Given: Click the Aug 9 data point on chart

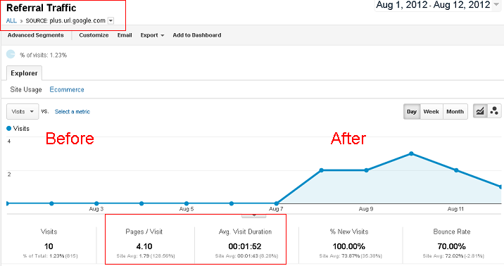Looking at the screenshot, I should [x=367, y=170].
